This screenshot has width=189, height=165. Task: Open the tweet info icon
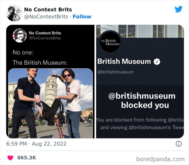(178, 144)
